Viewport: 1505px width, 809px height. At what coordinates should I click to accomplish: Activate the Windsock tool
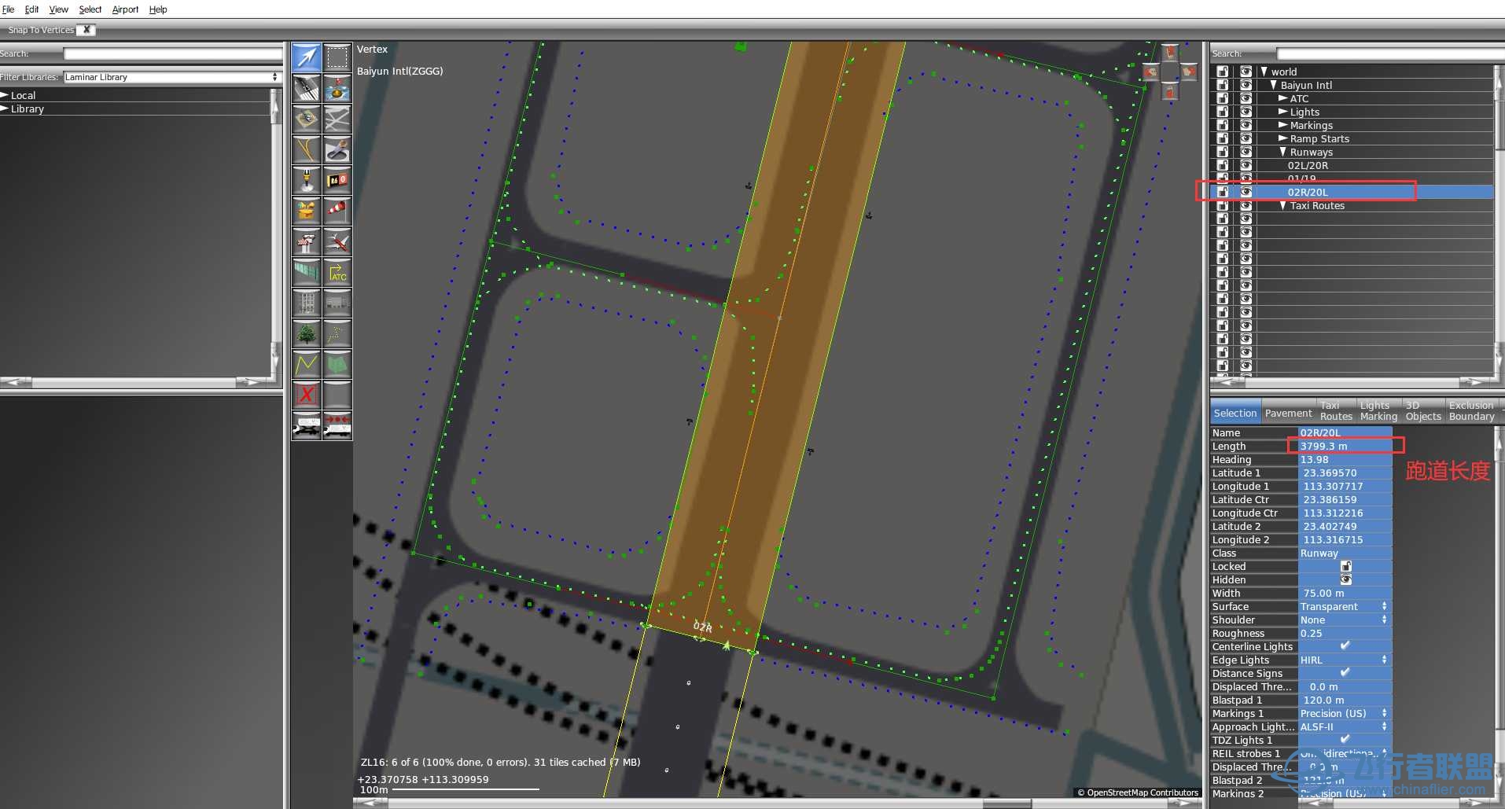(337, 211)
